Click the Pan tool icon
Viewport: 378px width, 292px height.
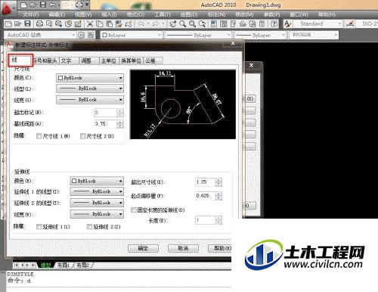173,24
